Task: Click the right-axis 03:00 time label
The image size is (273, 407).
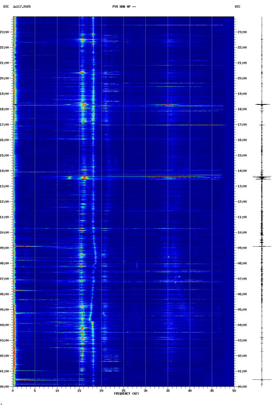Action: (242, 340)
